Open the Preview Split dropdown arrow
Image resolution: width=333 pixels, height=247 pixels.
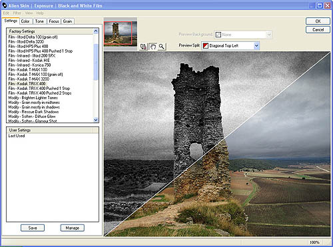(x=256, y=46)
